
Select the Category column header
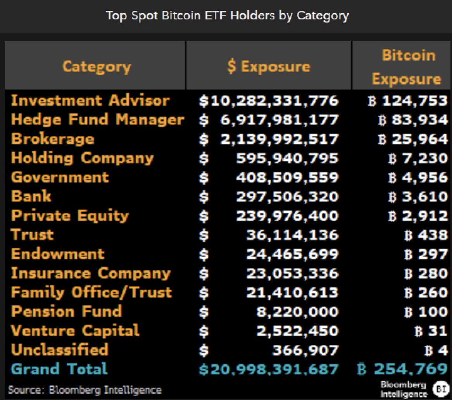pyautogui.click(x=97, y=66)
